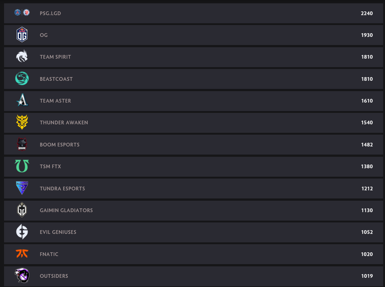
Task: Click the Gaimin Gladiators helmet logo
Action: point(22,210)
